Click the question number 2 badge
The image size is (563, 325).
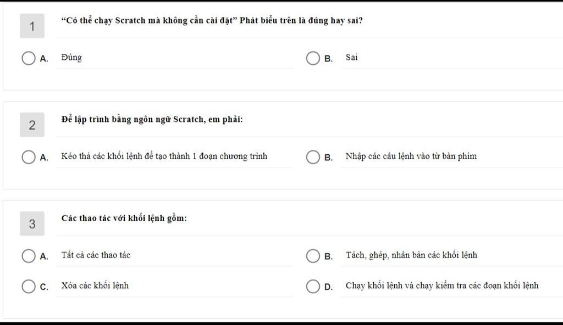pyautogui.click(x=32, y=125)
